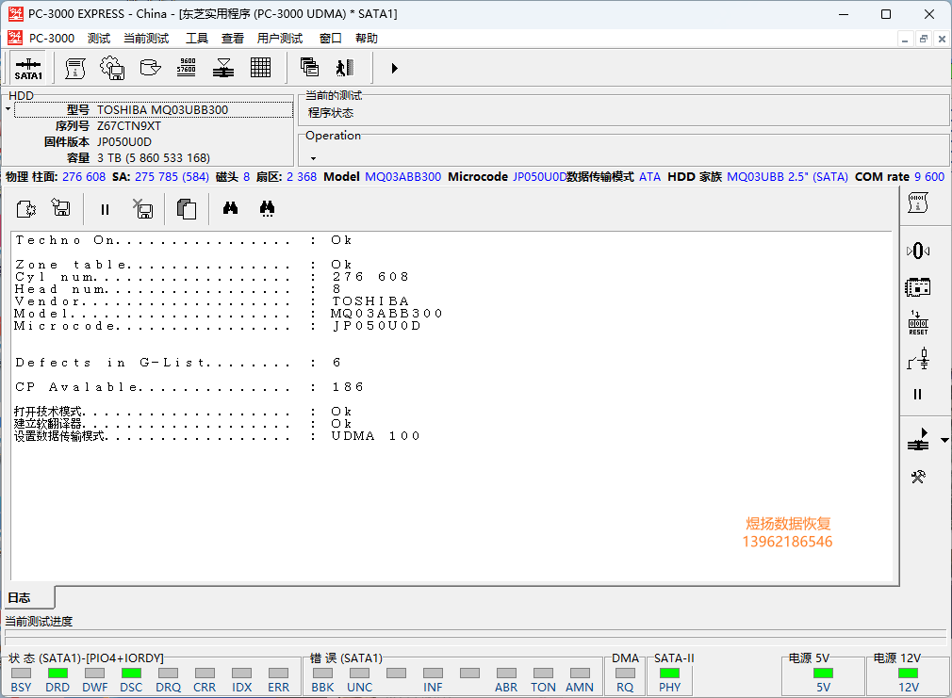Click the 设置数据传输模式 log line
This screenshot has width=952, height=698.
pos(217,436)
